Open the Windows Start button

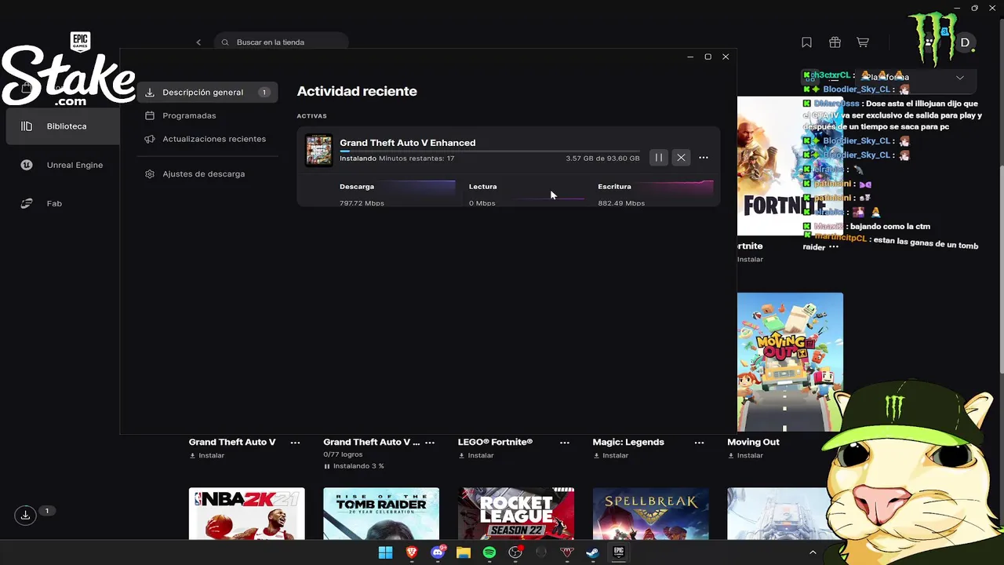point(385,552)
